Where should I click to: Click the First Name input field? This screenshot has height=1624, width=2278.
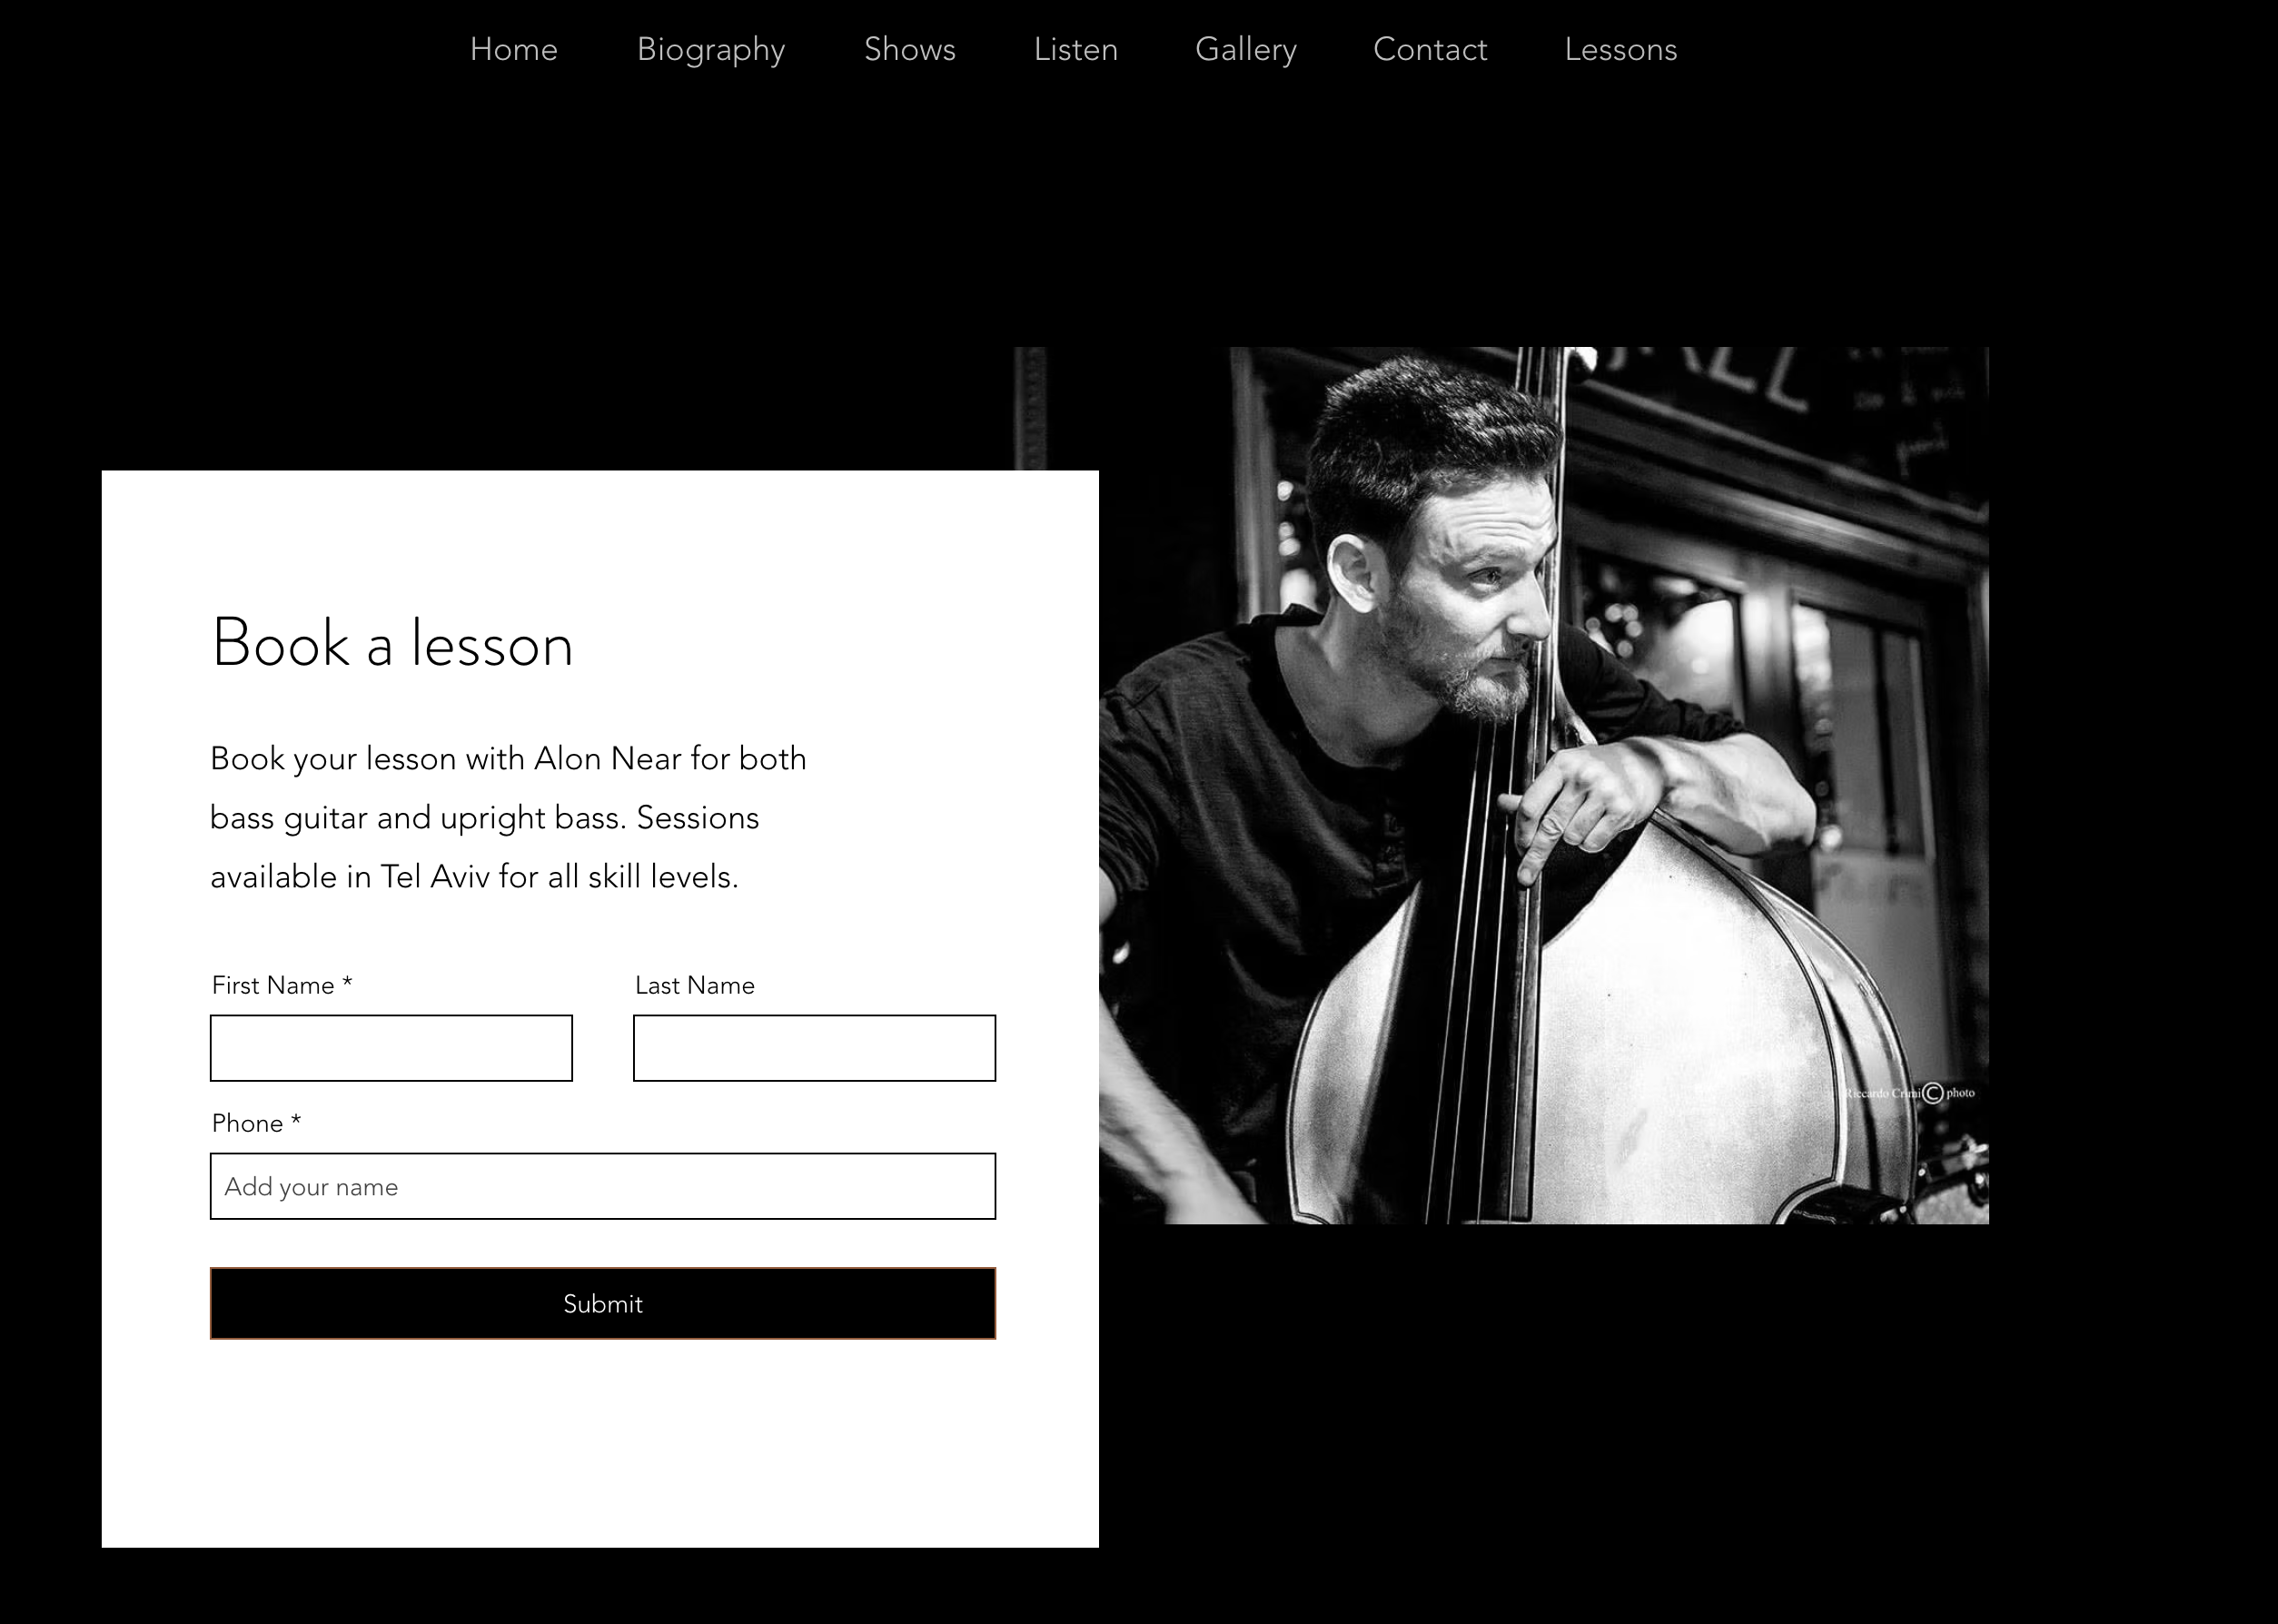[x=391, y=1048]
